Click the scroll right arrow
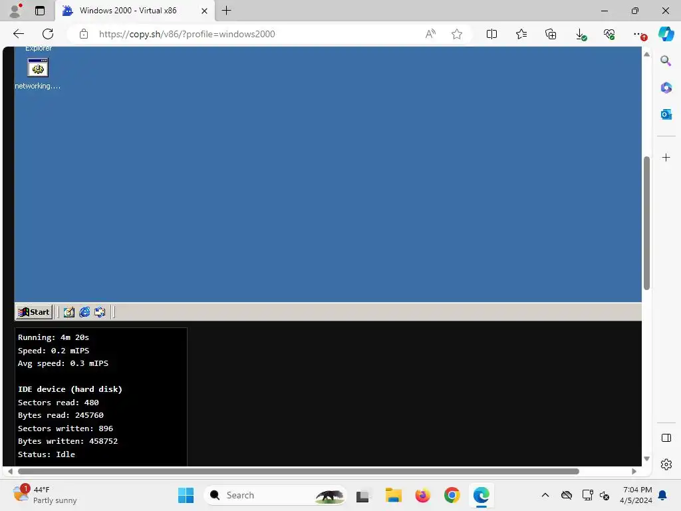The height and width of the screenshot is (511, 681). point(634,472)
